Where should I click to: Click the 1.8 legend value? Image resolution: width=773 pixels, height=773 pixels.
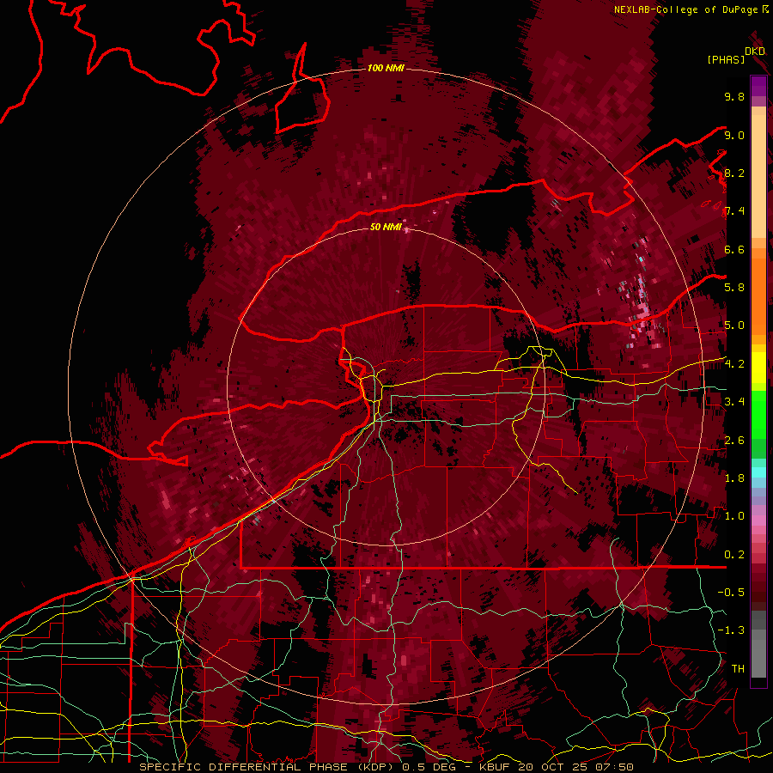click(734, 478)
